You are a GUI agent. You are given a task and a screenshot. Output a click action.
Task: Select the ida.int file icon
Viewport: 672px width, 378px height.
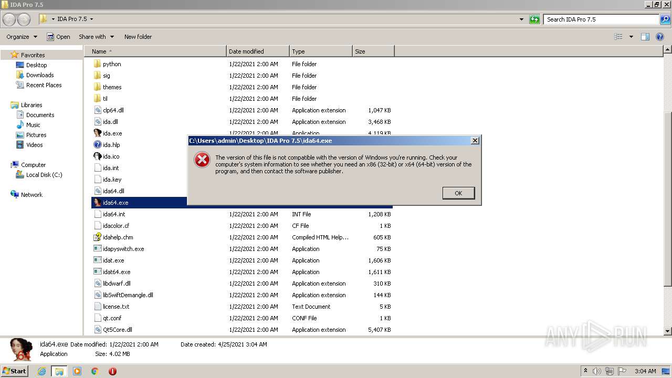pos(97,168)
